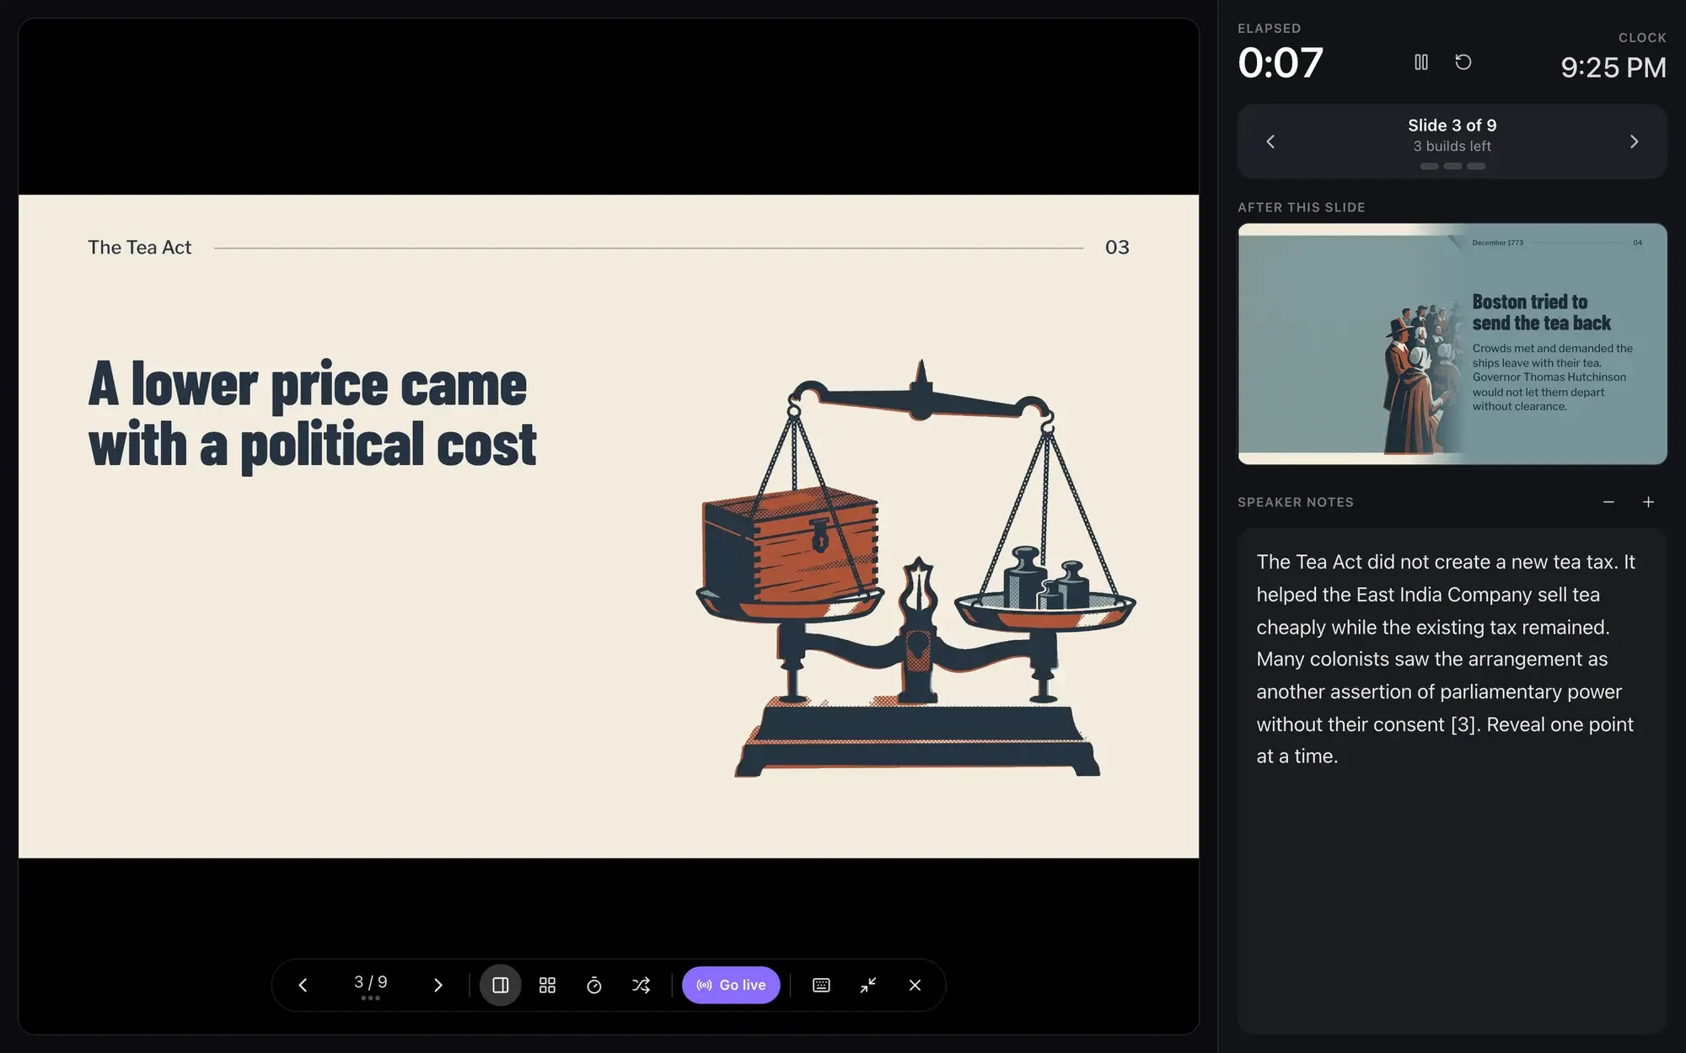Pause the elapsed timer
This screenshot has height=1053, width=1686.
point(1421,61)
